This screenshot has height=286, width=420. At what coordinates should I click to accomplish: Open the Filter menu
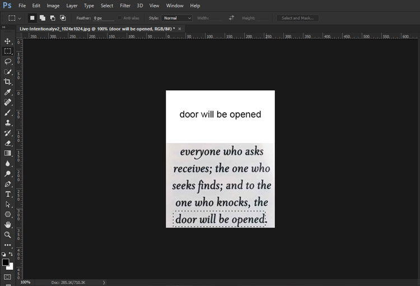pyautogui.click(x=125, y=6)
